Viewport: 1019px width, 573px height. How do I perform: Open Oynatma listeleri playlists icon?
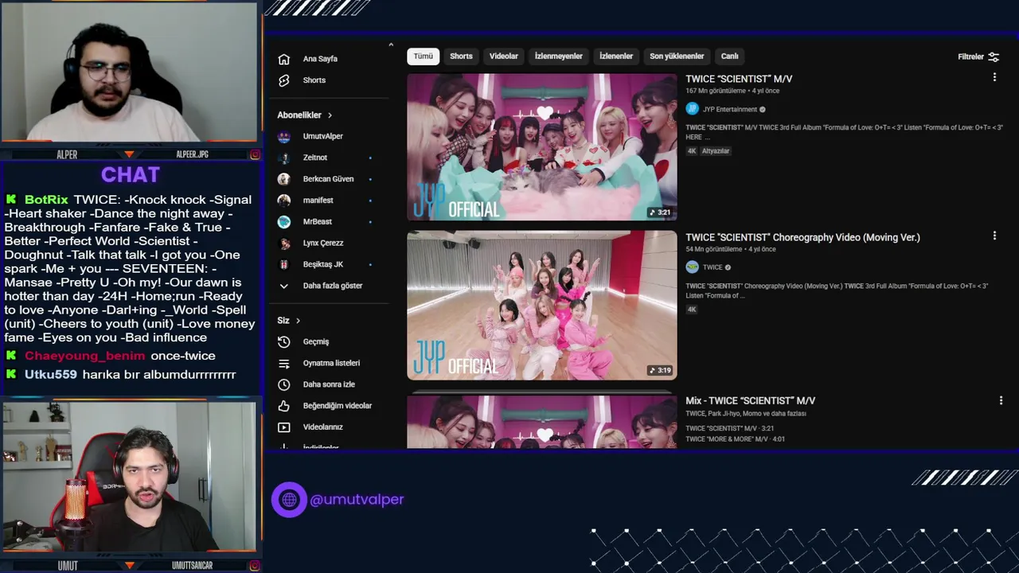[x=283, y=363]
